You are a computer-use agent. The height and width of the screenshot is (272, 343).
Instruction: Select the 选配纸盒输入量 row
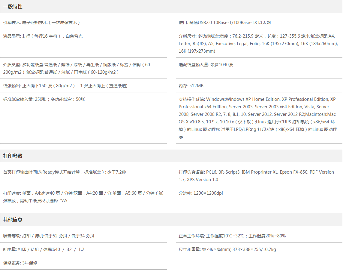point(206,65)
